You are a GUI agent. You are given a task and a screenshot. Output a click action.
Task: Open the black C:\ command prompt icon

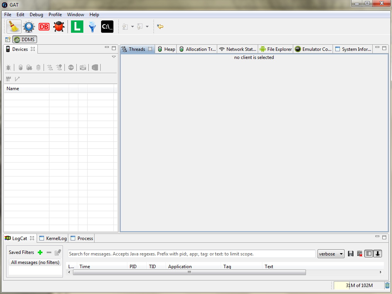pos(107,27)
